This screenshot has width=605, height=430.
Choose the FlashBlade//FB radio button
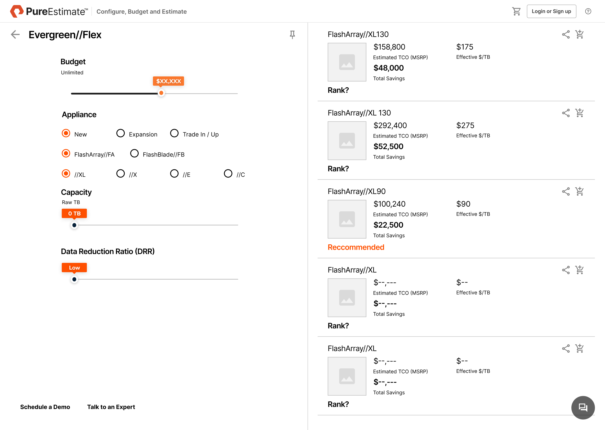[134, 153]
